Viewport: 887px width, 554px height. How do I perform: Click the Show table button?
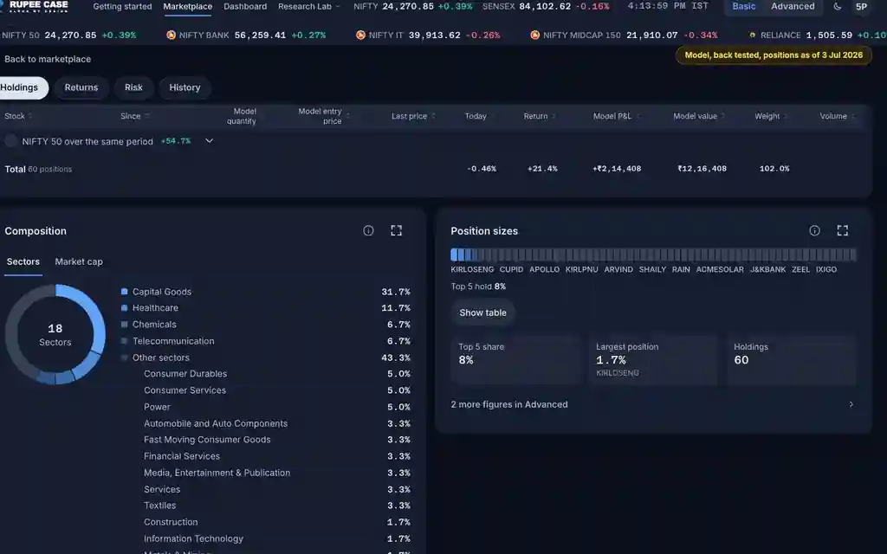[x=482, y=312]
